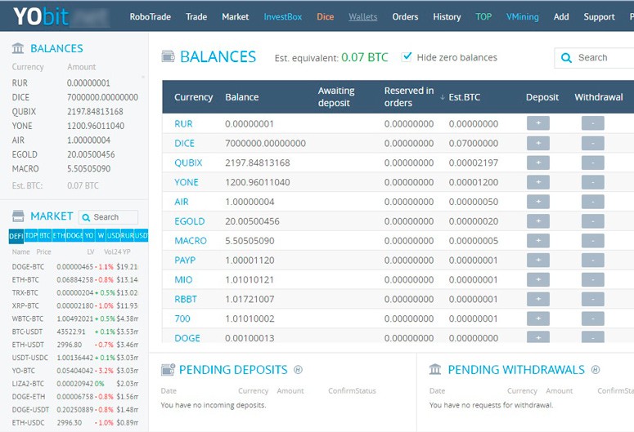This screenshot has width=634, height=432.
Task: Click the QUBIX row in the sidebar balances
Action: point(75,111)
